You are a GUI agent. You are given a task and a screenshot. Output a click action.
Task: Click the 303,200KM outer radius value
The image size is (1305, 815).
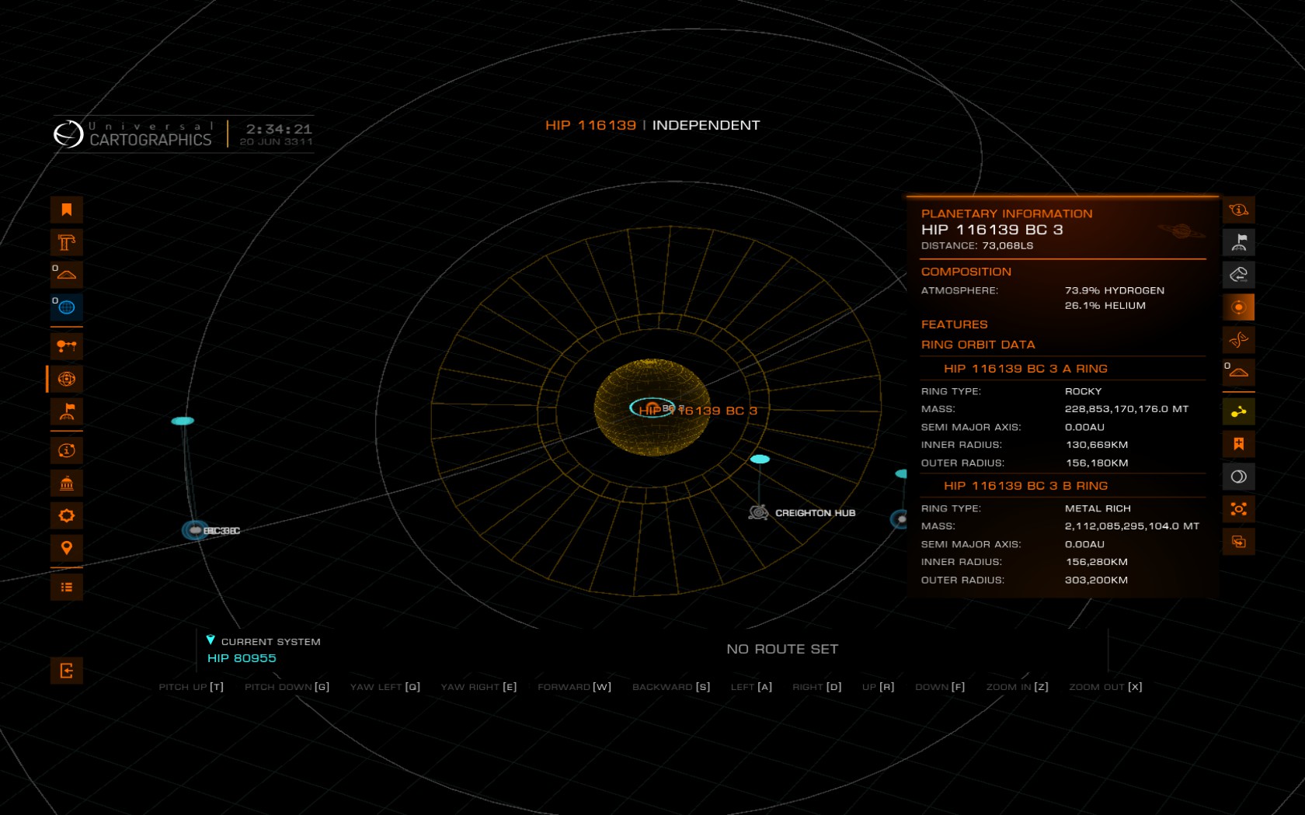click(1096, 580)
